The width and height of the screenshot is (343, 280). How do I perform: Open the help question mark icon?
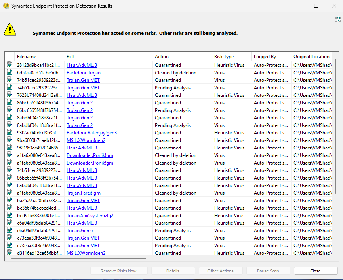pyautogui.click(x=338, y=19)
